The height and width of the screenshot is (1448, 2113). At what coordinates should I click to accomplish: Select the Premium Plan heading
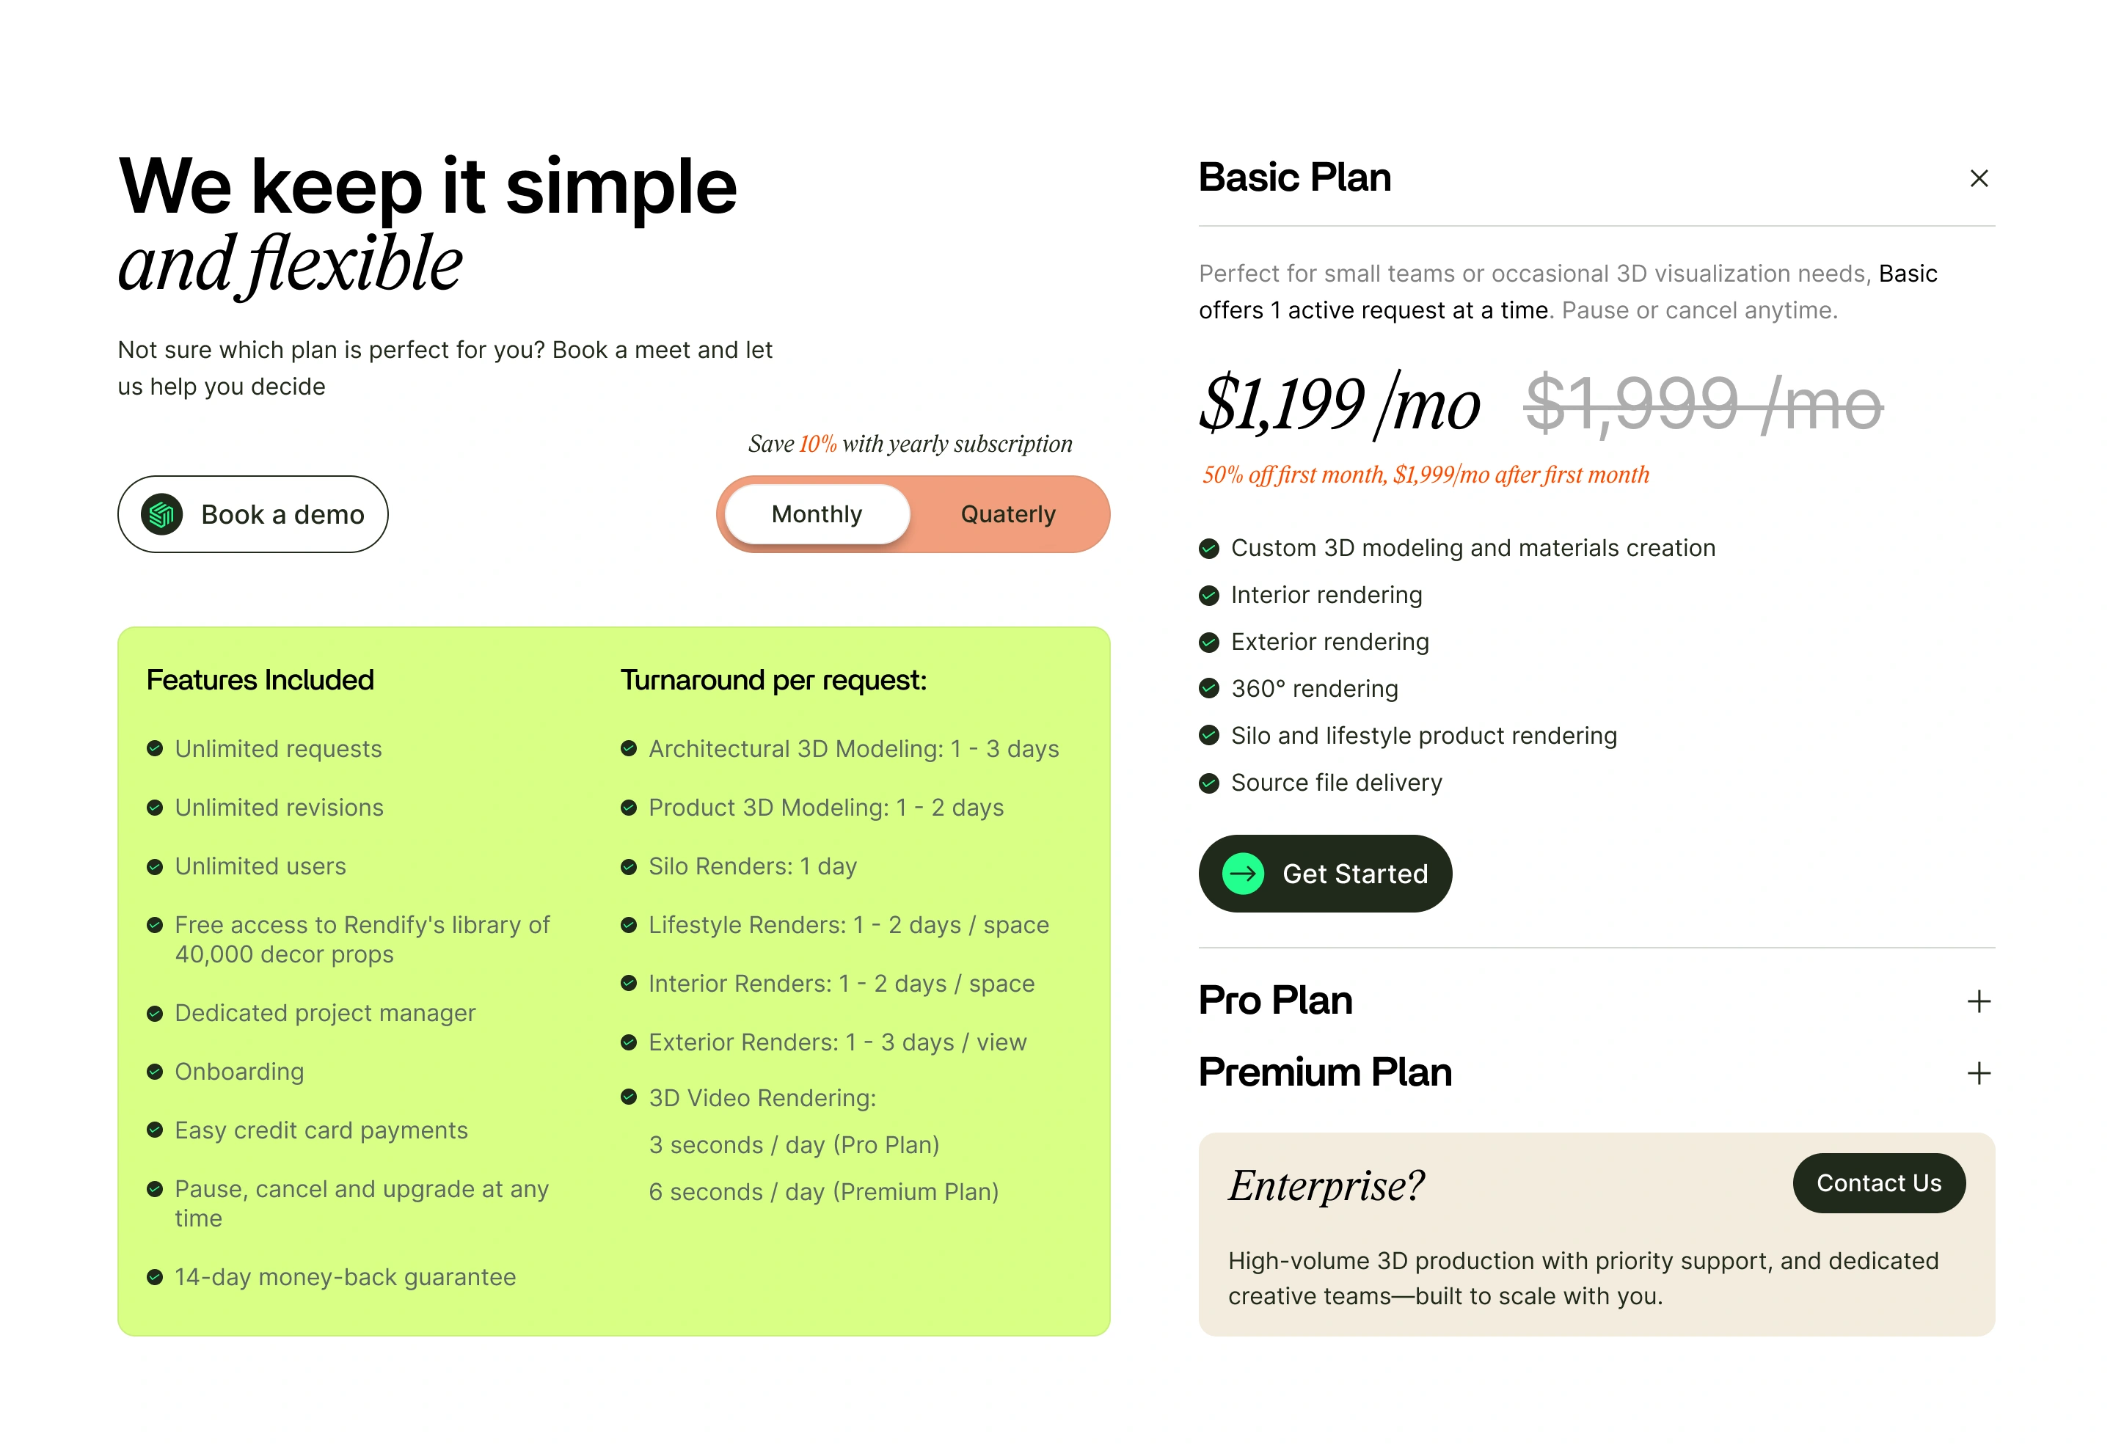[x=1325, y=1072]
